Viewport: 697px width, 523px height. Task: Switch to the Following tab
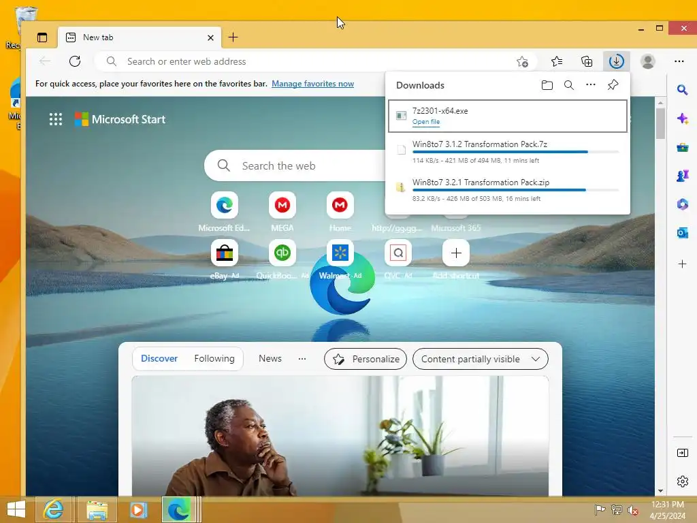coord(214,358)
